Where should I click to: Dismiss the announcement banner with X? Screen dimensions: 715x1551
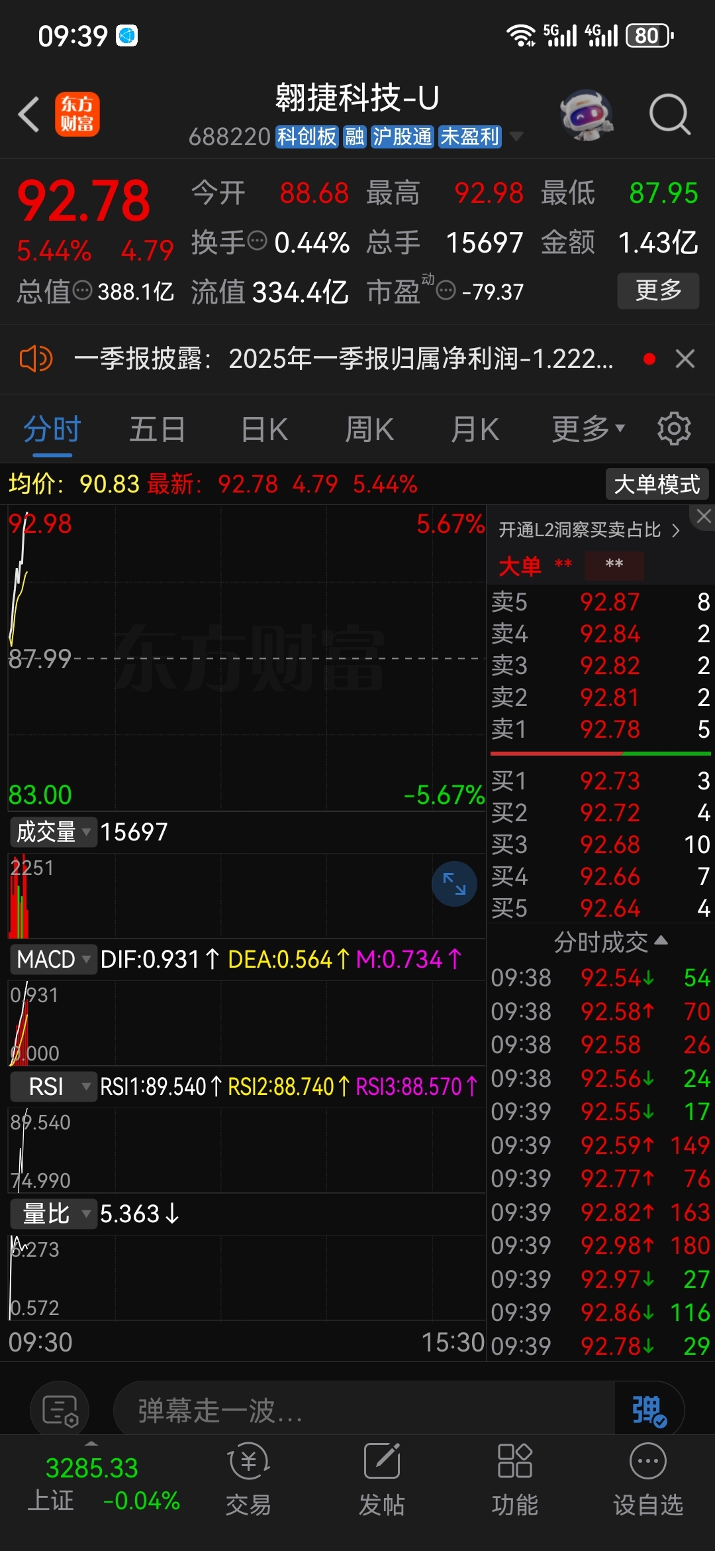[x=685, y=359]
